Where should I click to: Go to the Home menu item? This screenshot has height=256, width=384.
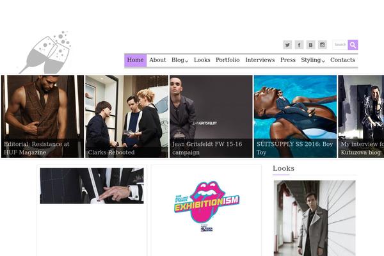136,60
